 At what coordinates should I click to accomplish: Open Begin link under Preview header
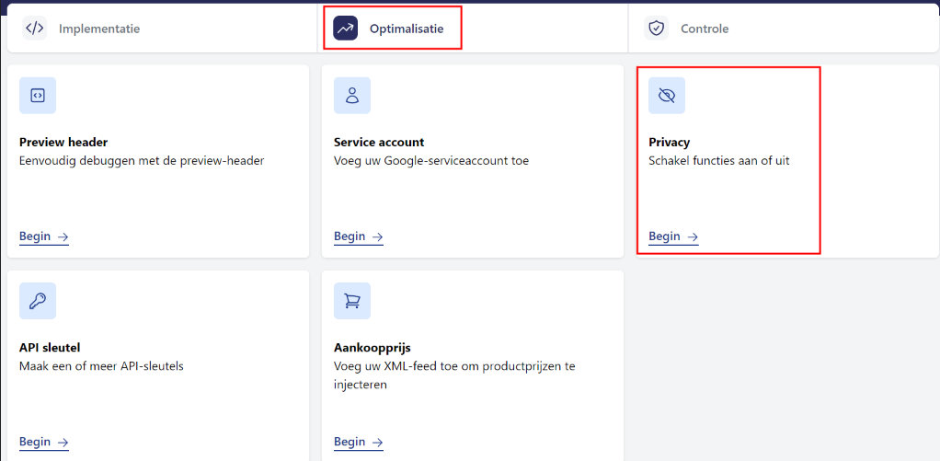pyautogui.click(x=43, y=236)
